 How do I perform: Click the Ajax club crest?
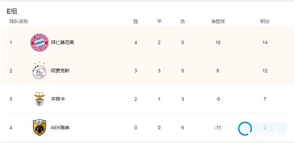pyautogui.click(x=39, y=70)
